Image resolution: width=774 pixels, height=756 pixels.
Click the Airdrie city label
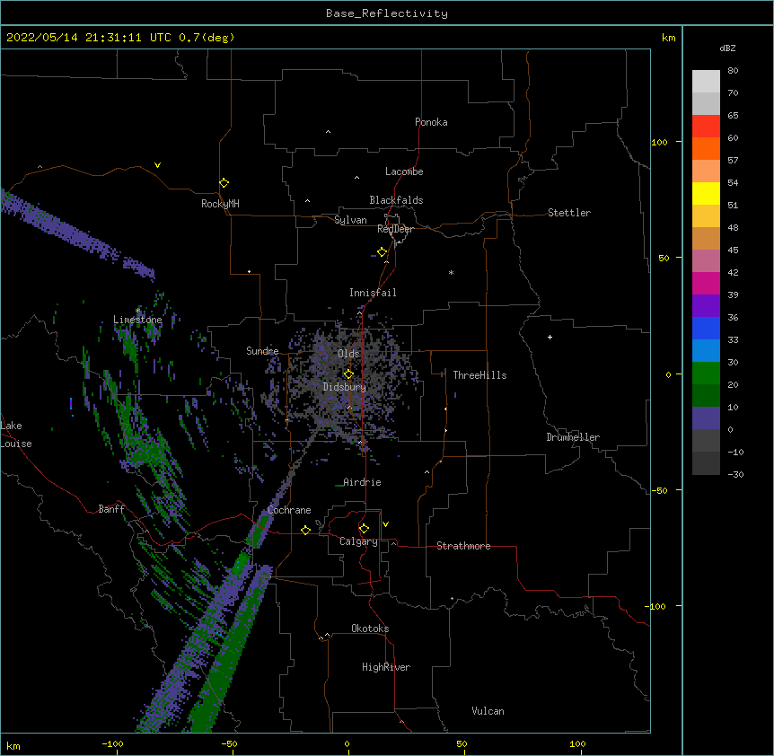(x=362, y=482)
